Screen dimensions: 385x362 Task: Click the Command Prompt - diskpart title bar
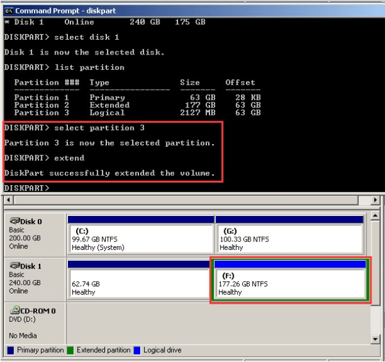[x=194, y=11]
